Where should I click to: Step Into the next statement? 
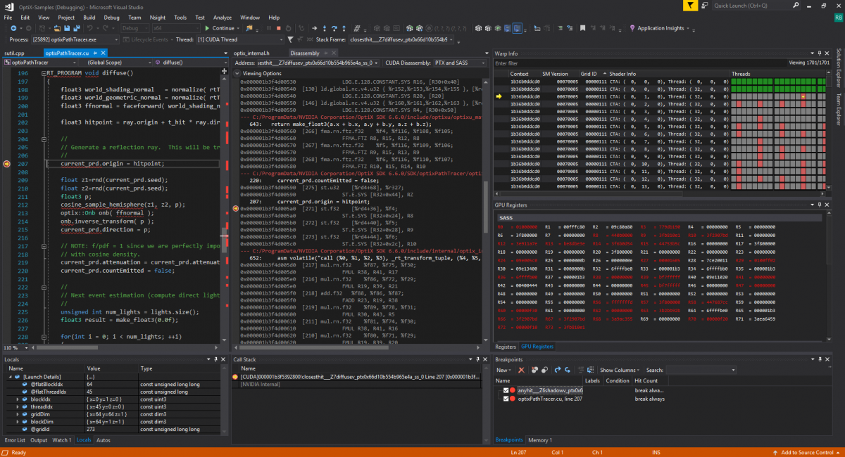click(325, 28)
